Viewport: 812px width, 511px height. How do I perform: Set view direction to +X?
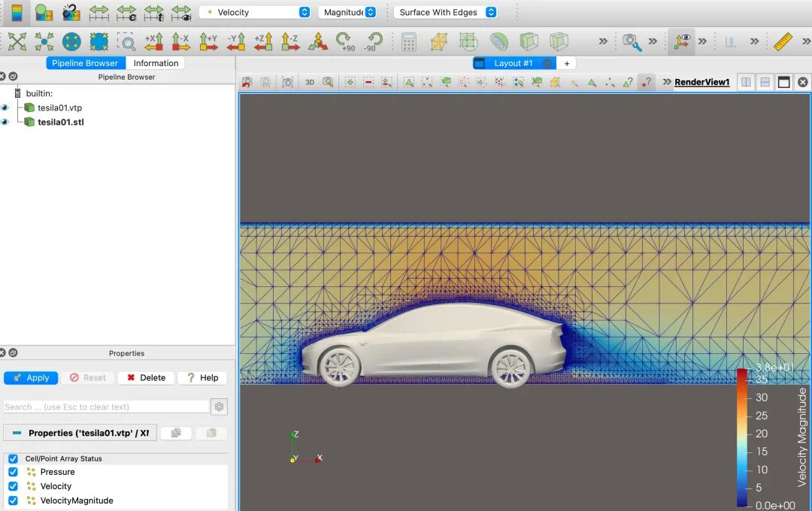[x=153, y=41]
